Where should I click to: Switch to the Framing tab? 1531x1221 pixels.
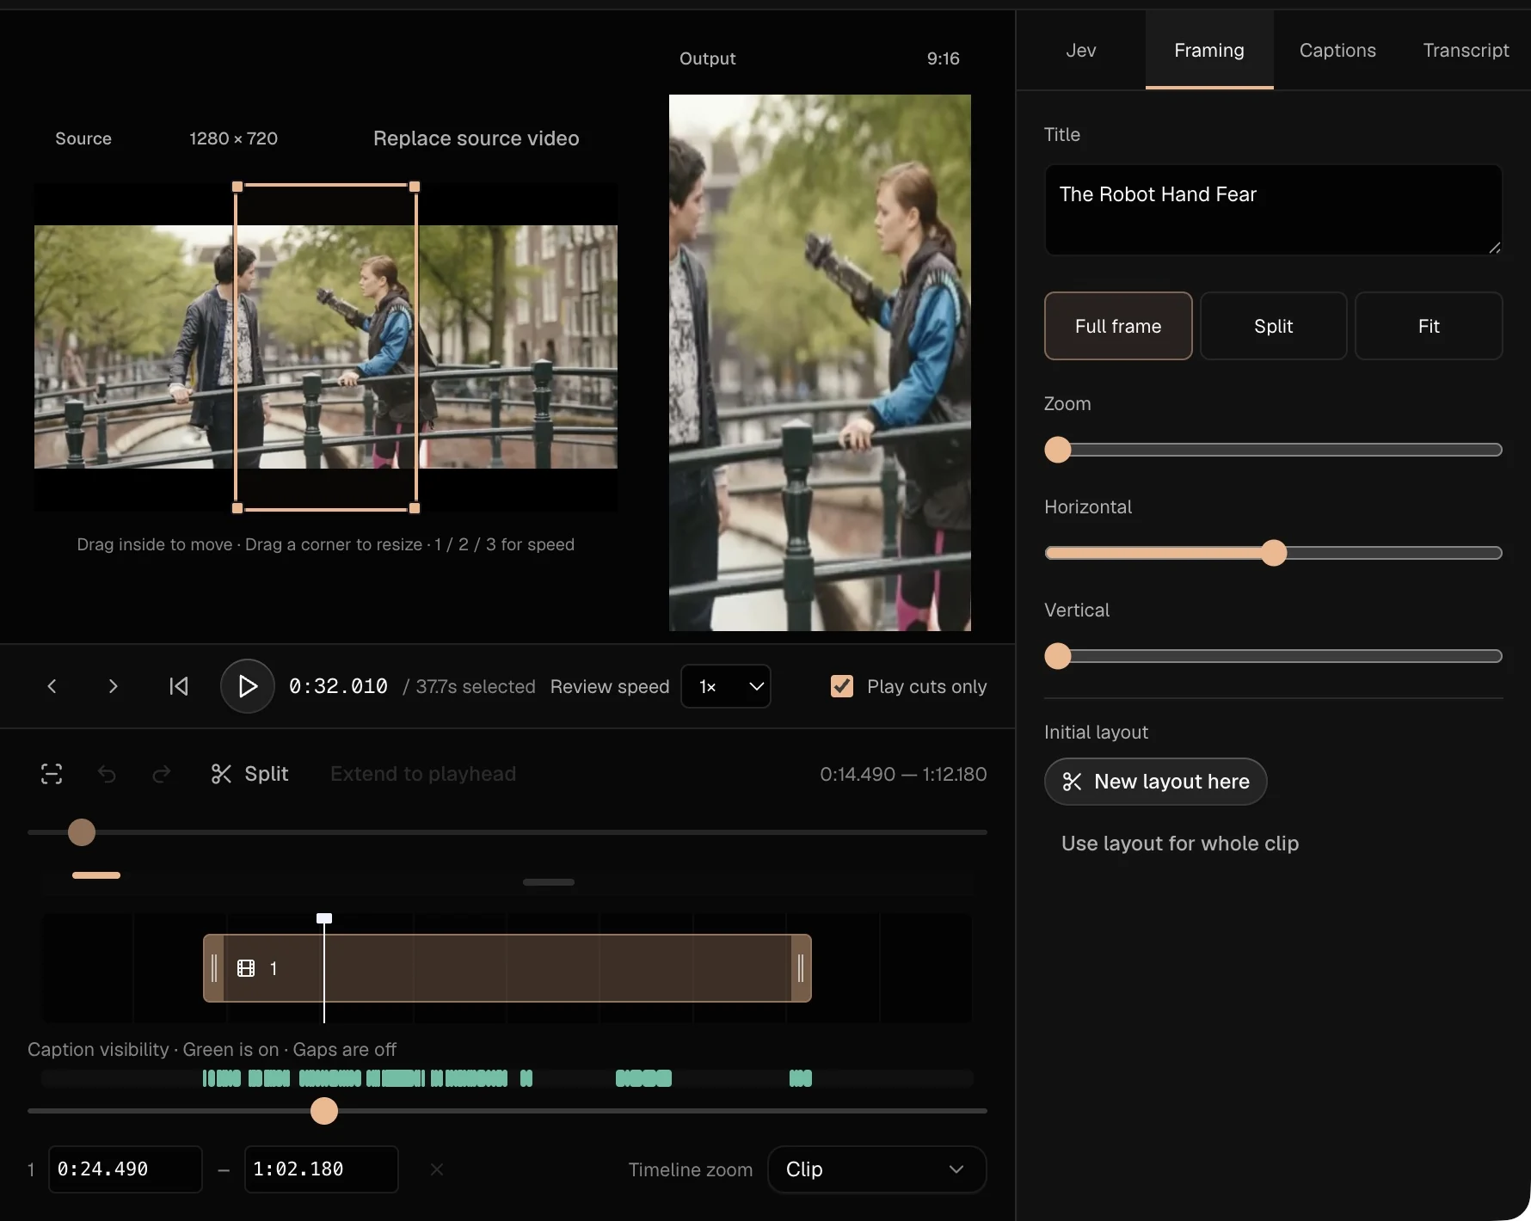(1209, 50)
